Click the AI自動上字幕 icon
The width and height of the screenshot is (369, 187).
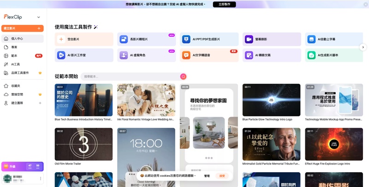(x=311, y=39)
